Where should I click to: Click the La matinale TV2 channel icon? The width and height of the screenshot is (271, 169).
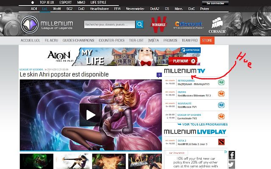click(221, 117)
